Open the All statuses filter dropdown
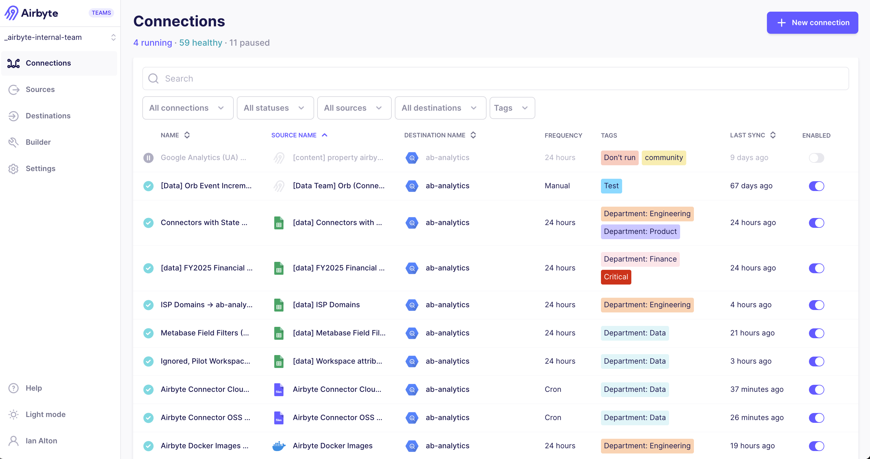870x459 pixels. [x=275, y=108]
